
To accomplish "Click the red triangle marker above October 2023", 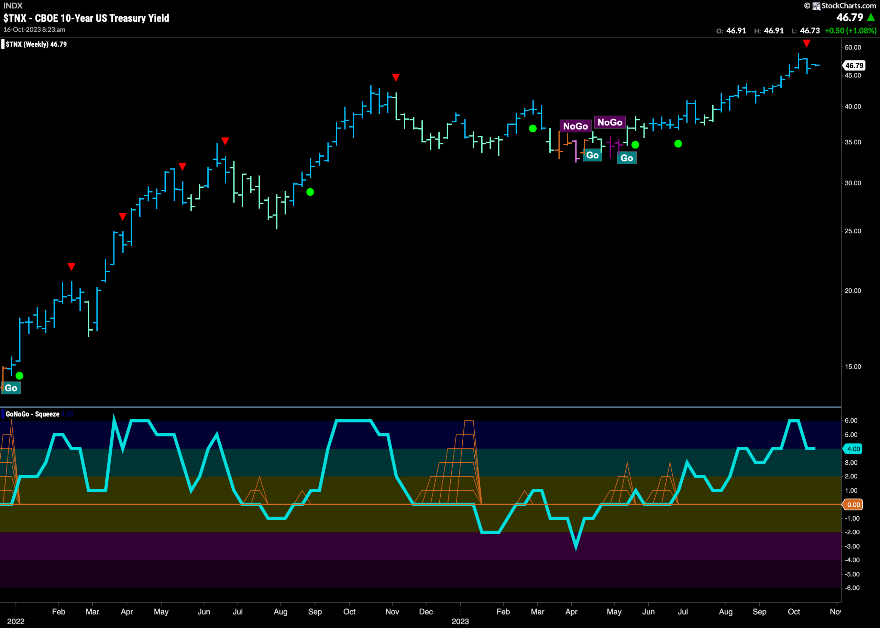I will tap(806, 43).
